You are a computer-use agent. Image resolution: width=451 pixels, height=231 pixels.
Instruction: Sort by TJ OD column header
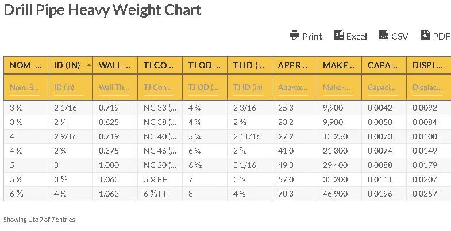205,65
